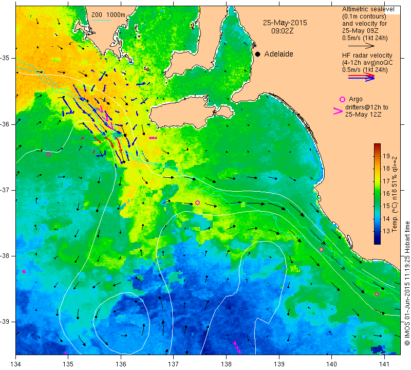The height and width of the screenshot is (370, 411).
Task: Click the black altimetric velocity scale arrow
Action: click(x=362, y=46)
